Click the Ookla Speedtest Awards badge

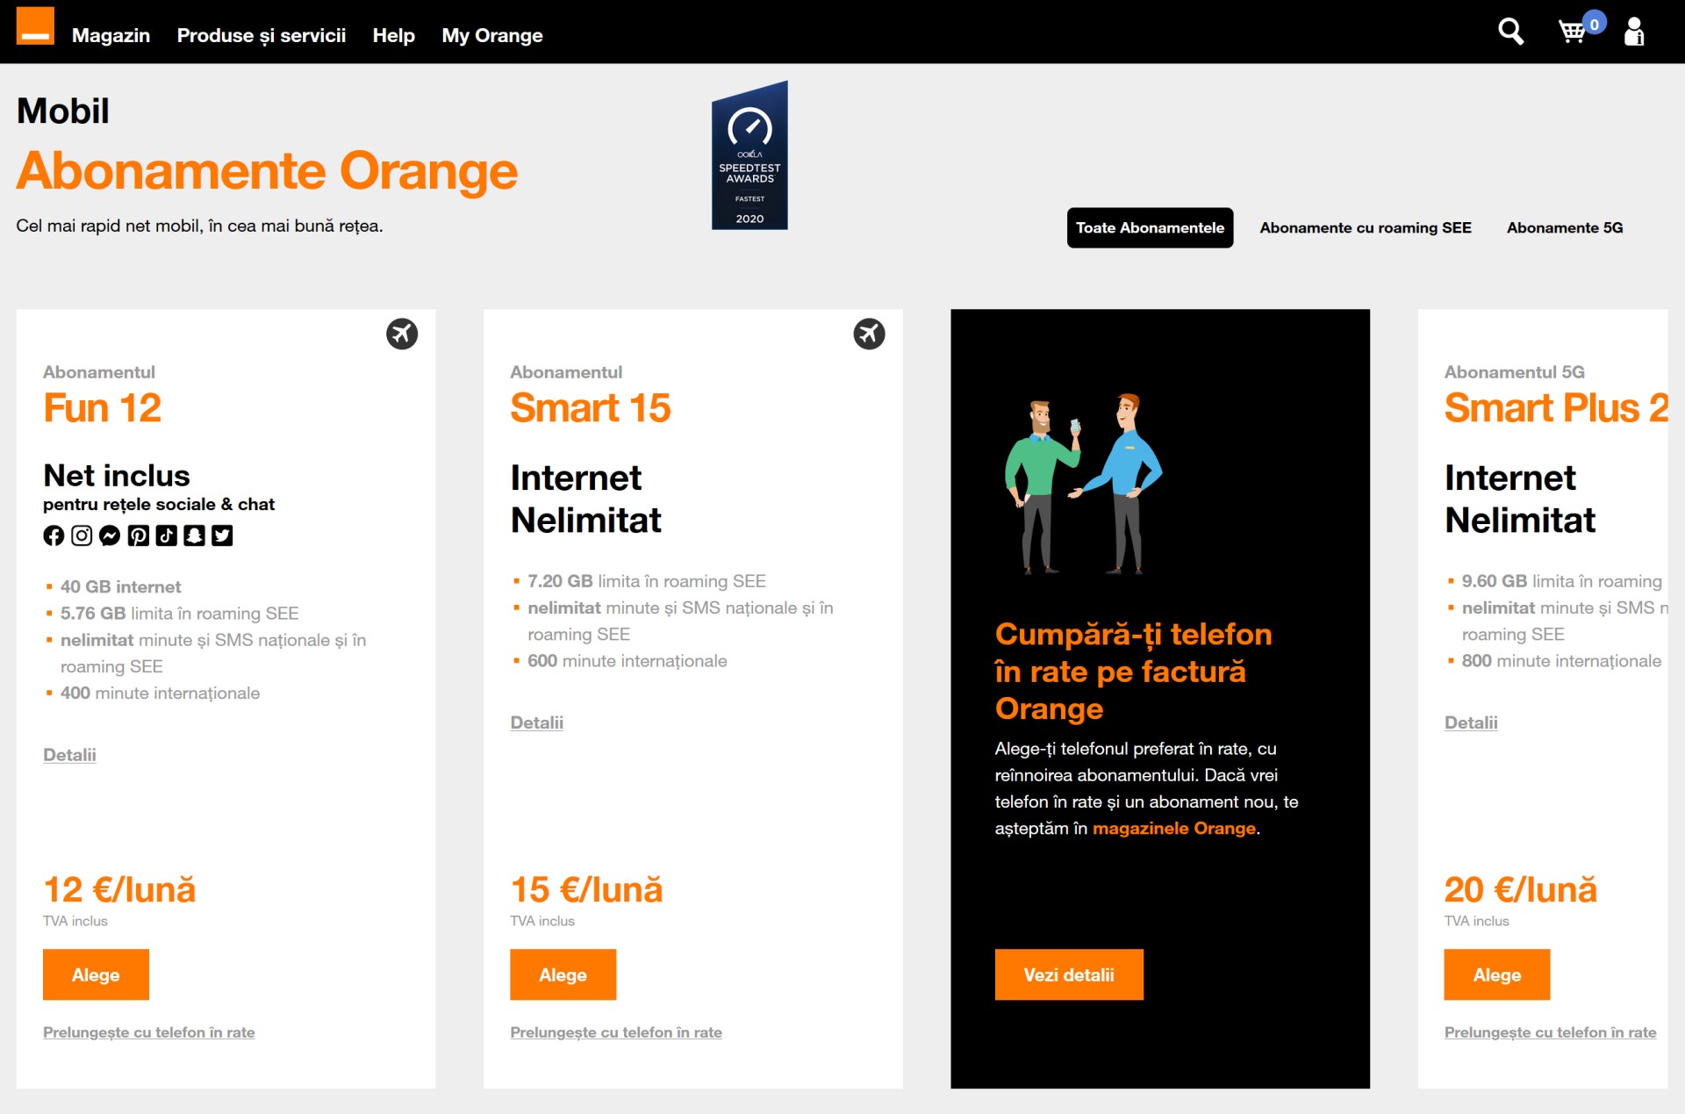(749, 156)
